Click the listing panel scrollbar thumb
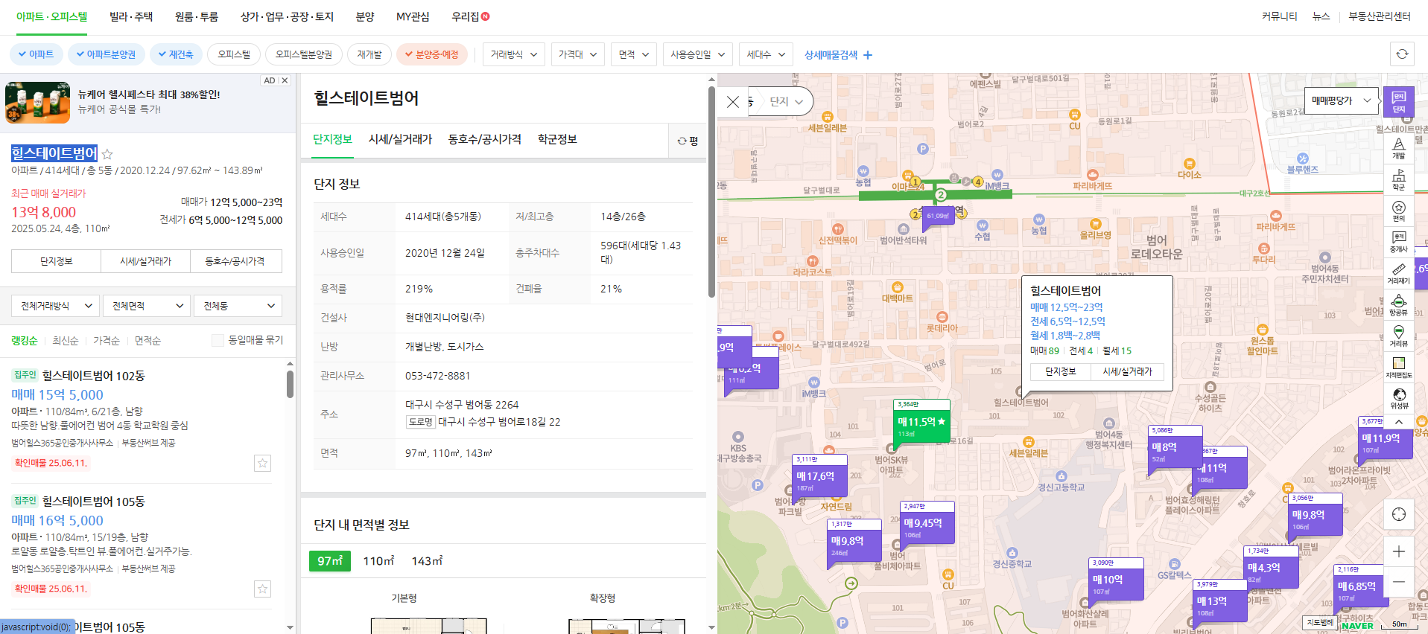 (290, 384)
